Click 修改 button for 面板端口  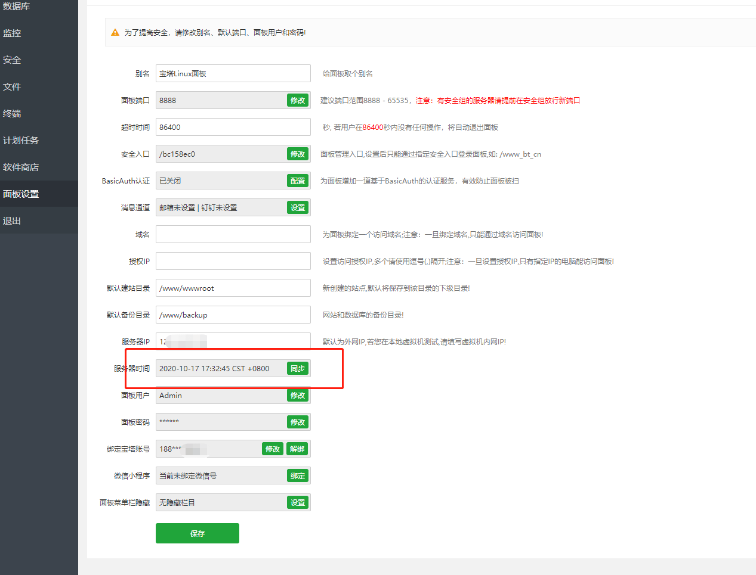pyautogui.click(x=298, y=100)
